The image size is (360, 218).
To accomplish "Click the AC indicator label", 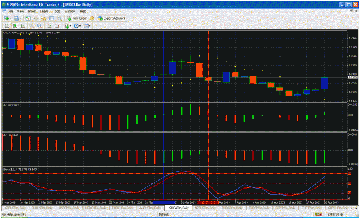I will pyautogui.click(x=12, y=105).
